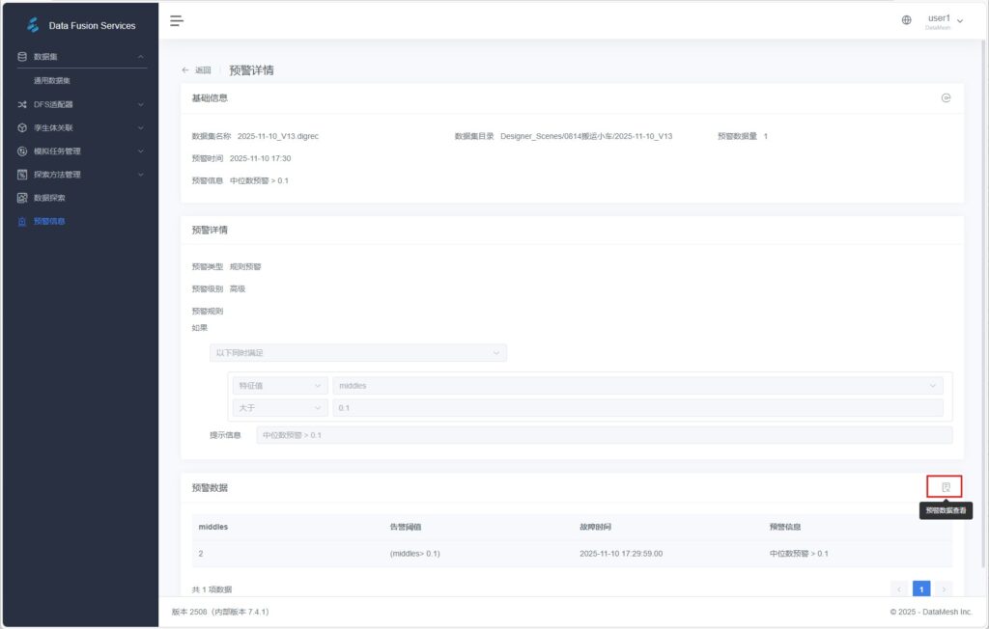The height and width of the screenshot is (629, 989).
Task: Click the 数据探索 sidebar icon
Action: pos(22,198)
